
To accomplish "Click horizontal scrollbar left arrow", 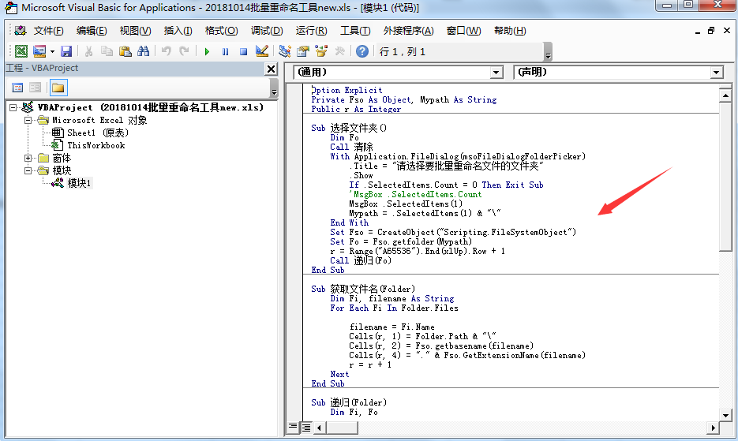I will tap(319, 428).
